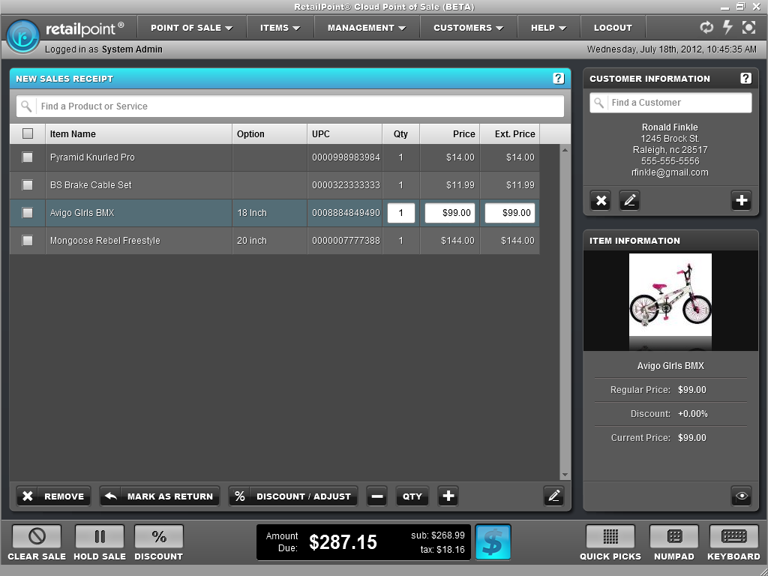
Task: Open the Management dropdown menu
Action: (367, 28)
